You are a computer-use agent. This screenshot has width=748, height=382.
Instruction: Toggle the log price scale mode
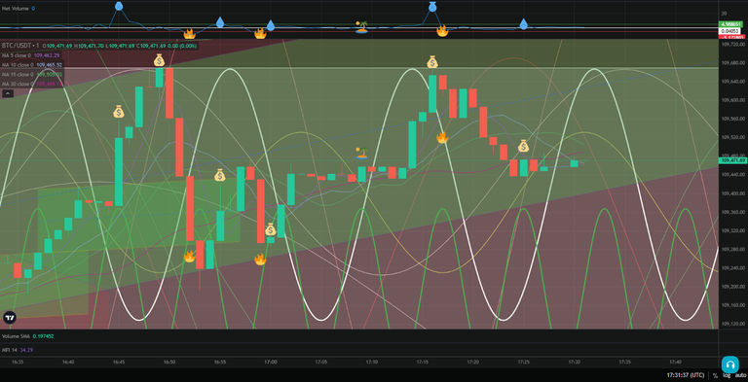[726, 375]
